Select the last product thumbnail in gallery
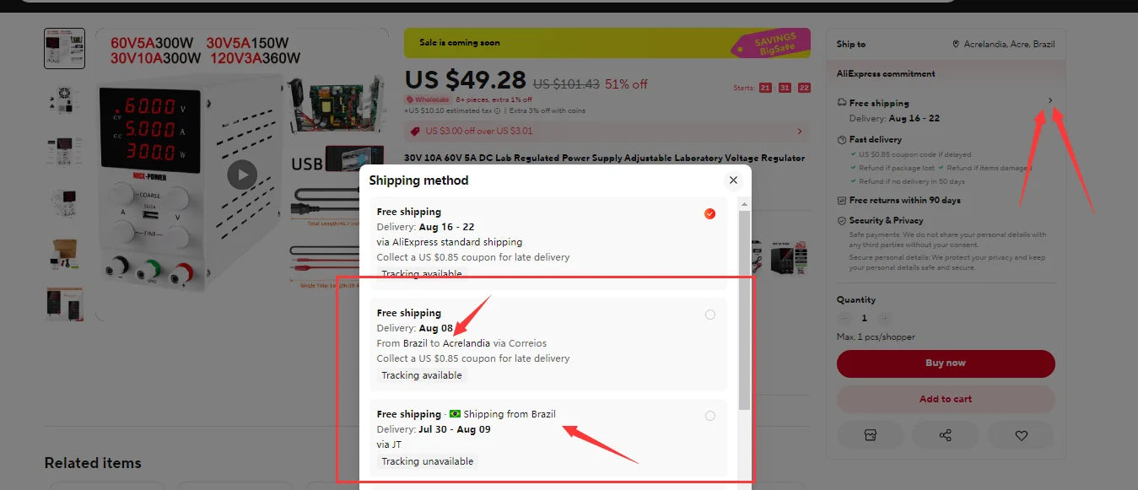Screen dimensions: 1138x490 coord(64,304)
